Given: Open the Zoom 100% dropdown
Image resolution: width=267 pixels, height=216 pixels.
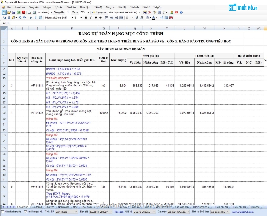Looking at the screenshot, I should click(88, 12).
